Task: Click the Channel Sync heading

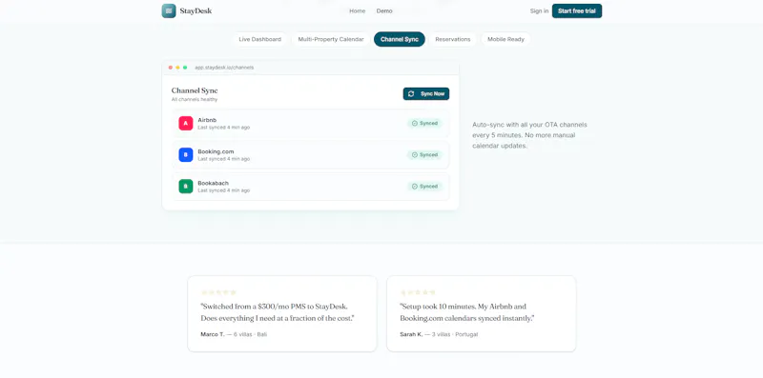Action: [x=195, y=90]
